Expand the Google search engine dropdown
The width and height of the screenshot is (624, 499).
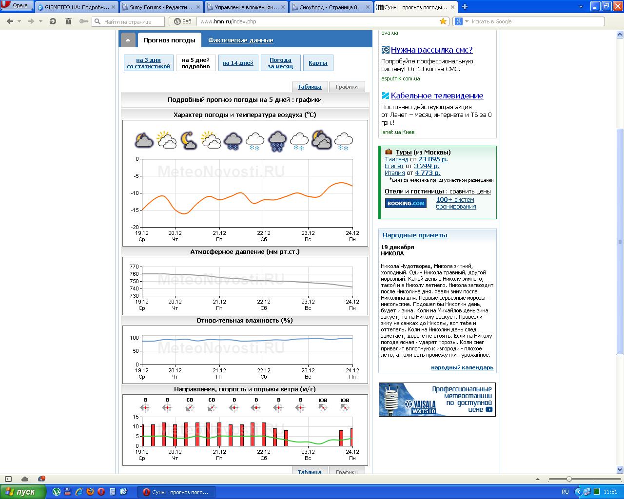466,21
